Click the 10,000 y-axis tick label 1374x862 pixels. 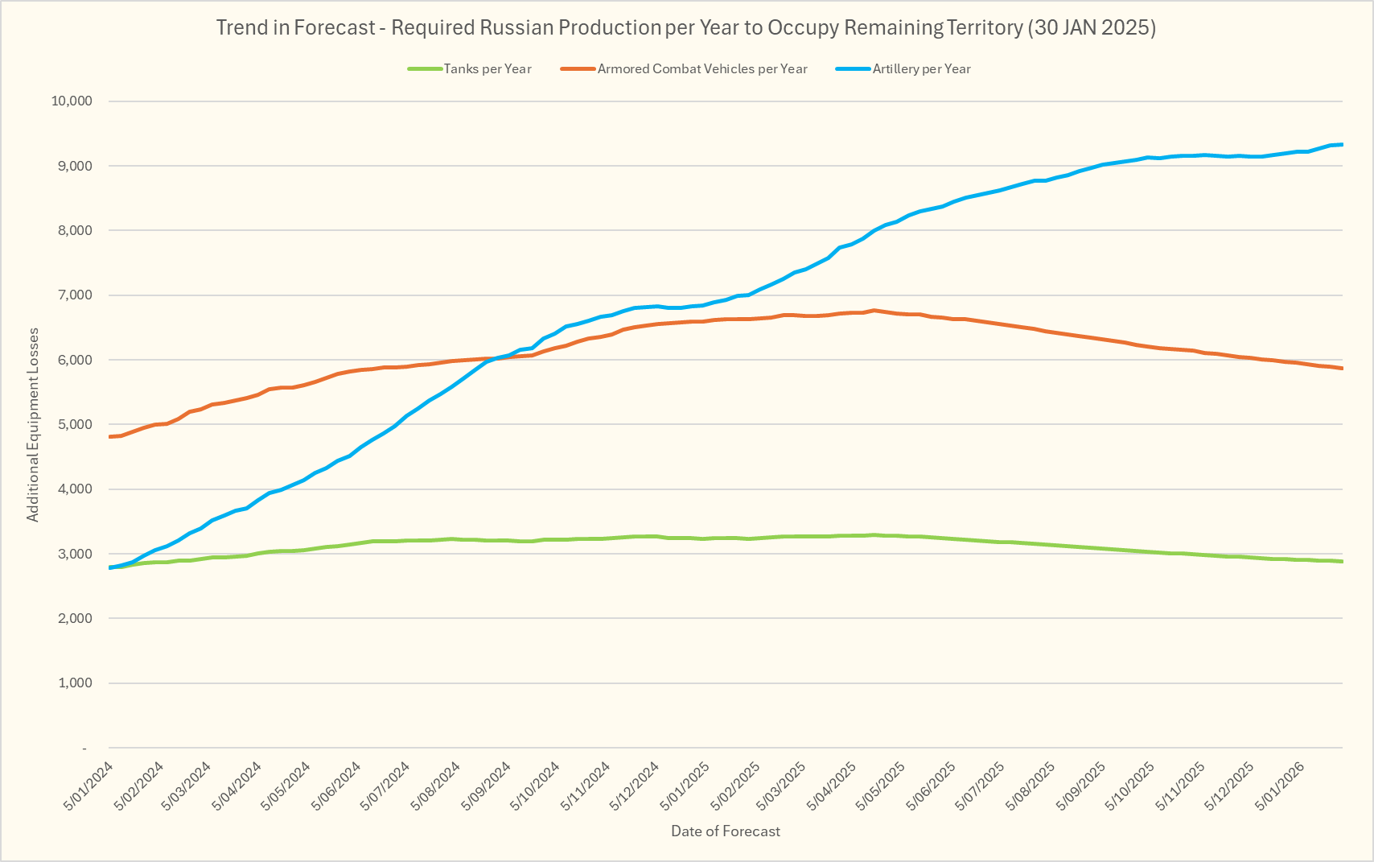72,101
